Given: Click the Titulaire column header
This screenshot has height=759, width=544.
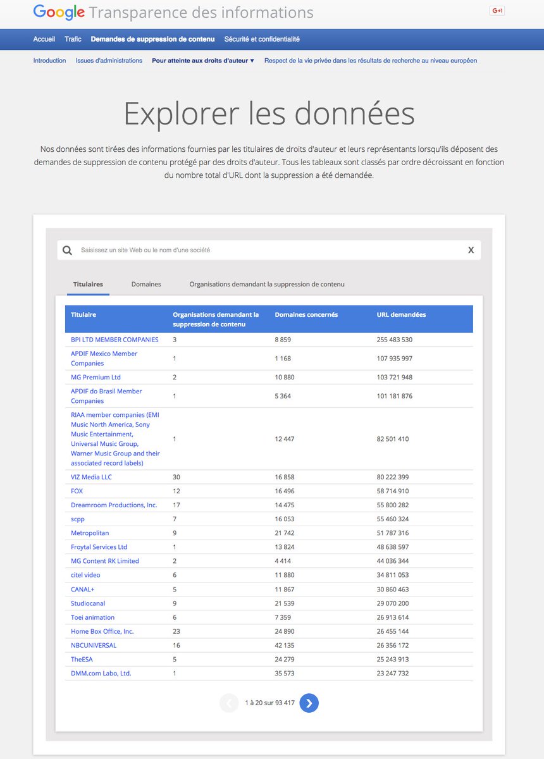Looking at the screenshot, I should 83,314.
